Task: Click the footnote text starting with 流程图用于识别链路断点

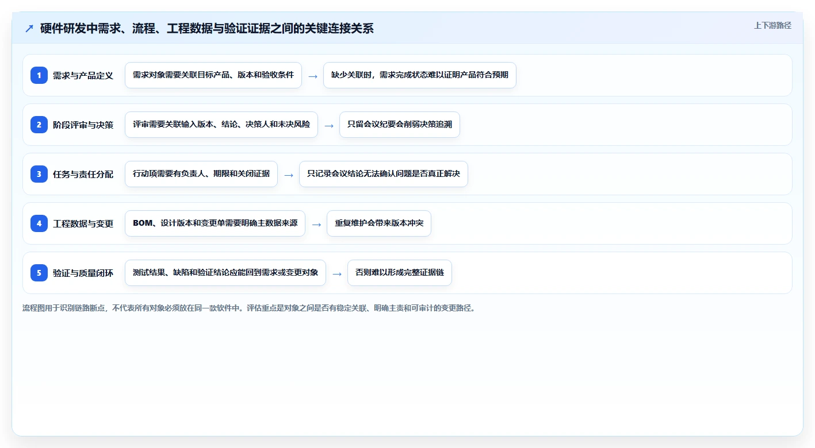Action: [249, 308]
